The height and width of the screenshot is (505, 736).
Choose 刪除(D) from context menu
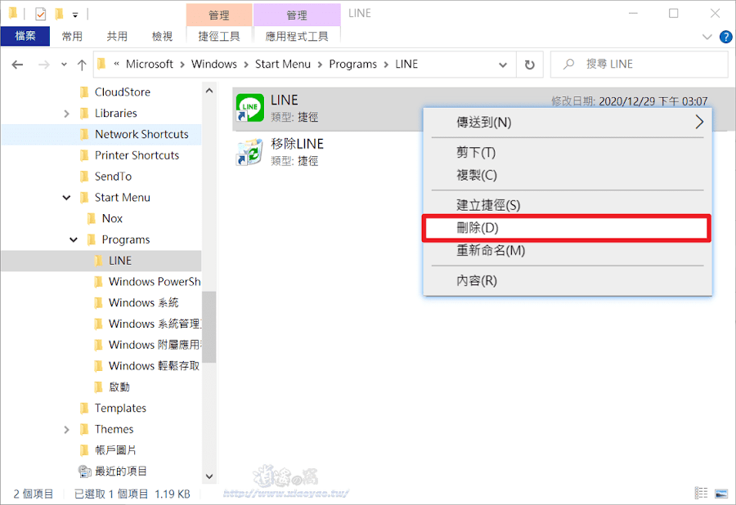(x=567, y=228)
